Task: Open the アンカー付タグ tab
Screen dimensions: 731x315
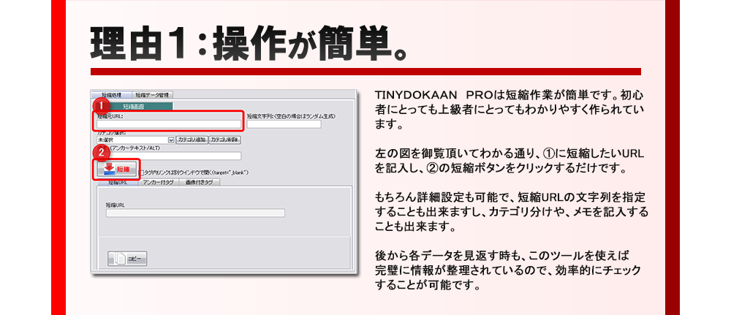Action: pyautogui.click(x=158, y=182)
